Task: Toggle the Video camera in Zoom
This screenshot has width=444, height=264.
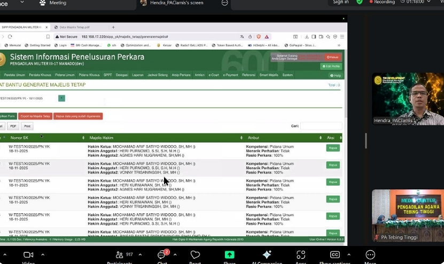Action: pos(28,255)
